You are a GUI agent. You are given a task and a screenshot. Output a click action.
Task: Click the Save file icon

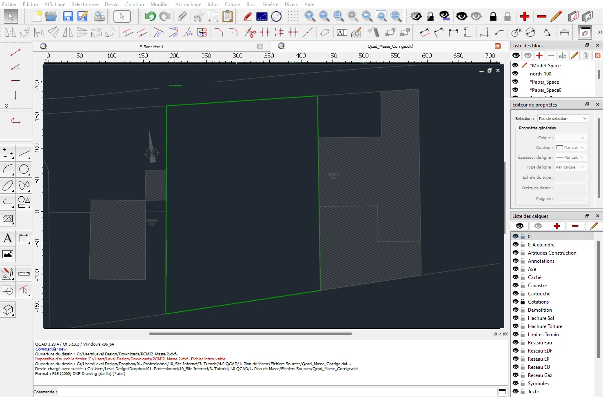click(68, 16)
